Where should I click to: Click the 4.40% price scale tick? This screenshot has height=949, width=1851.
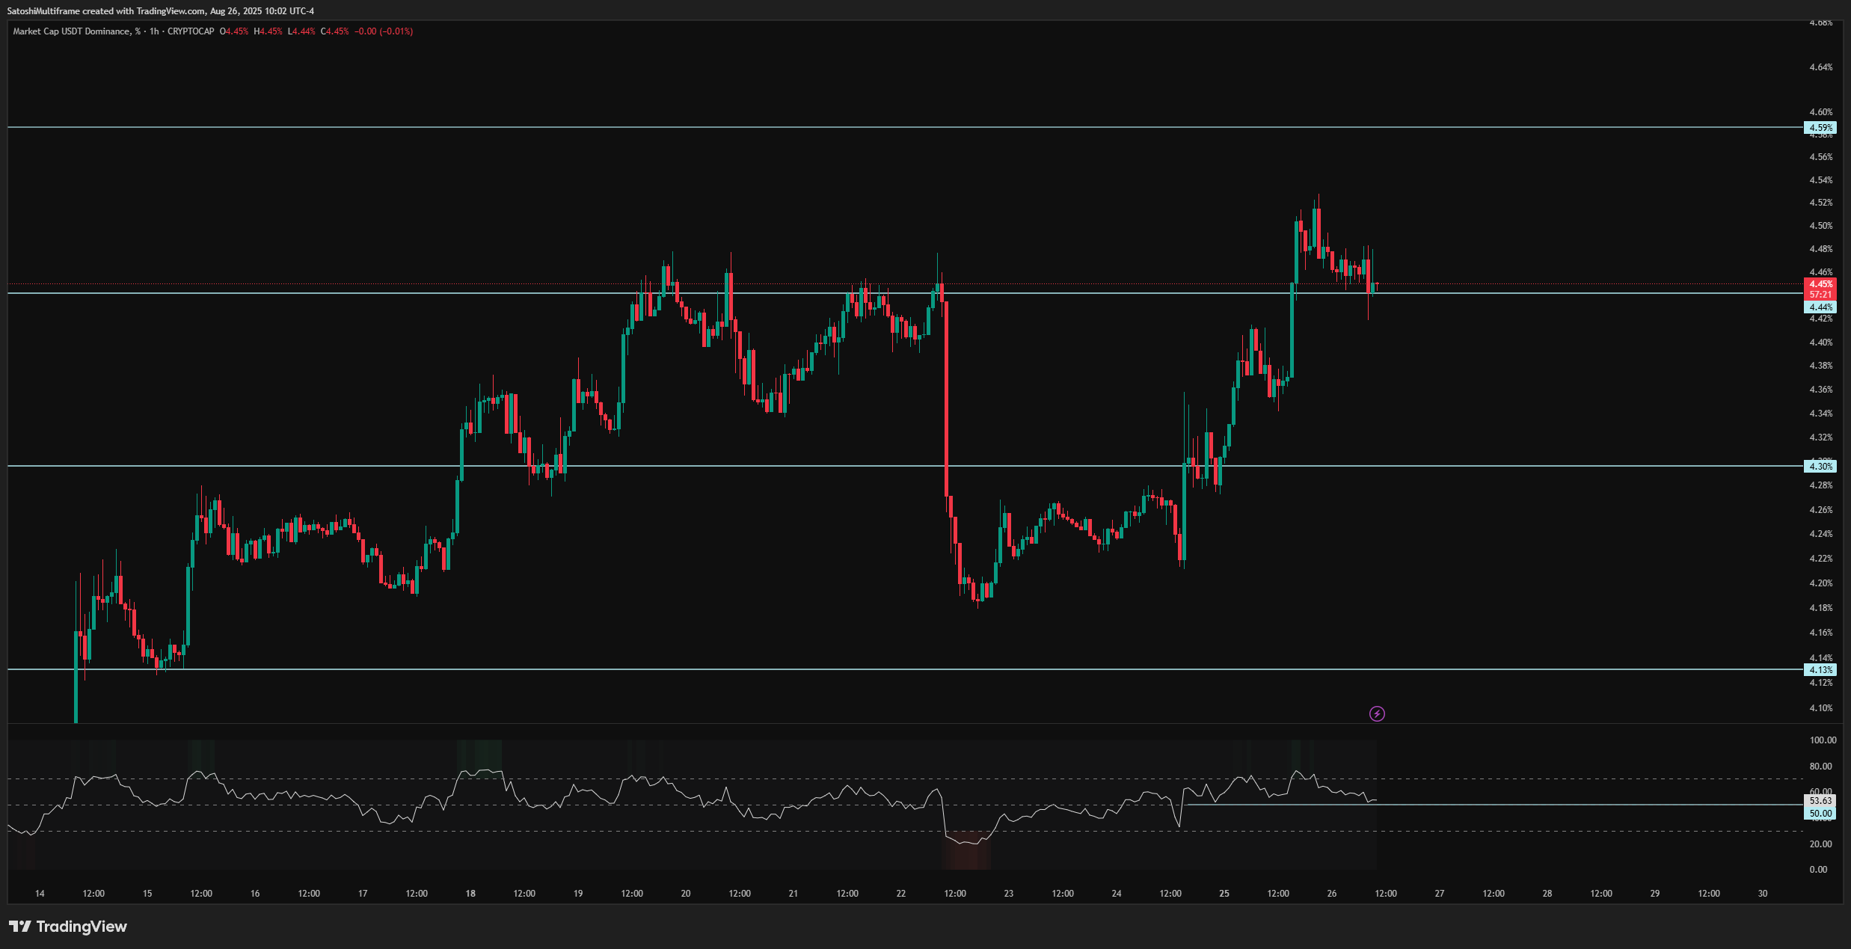tap(1820, 343)
